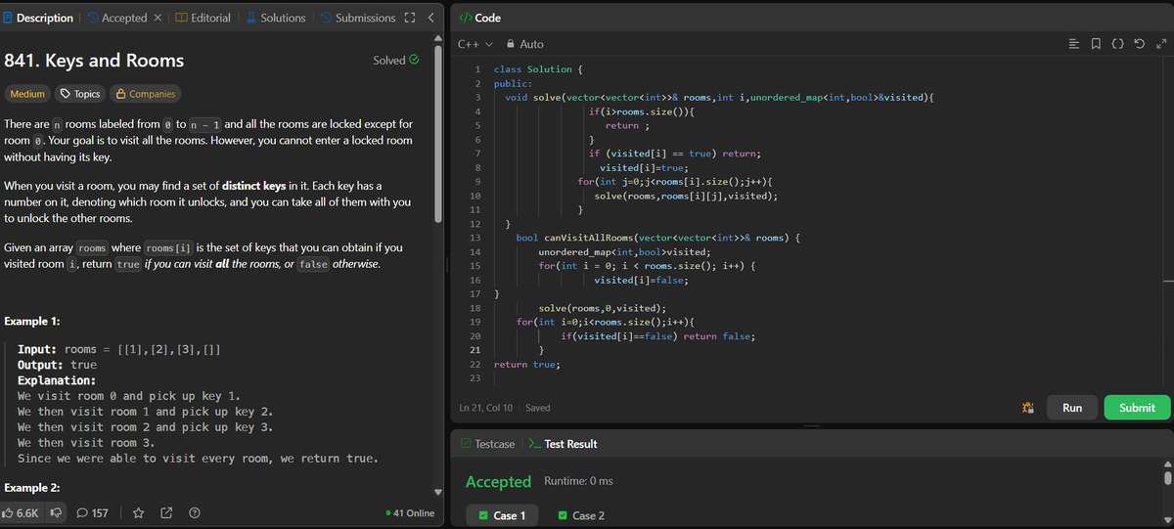The height and width of the screenshot is (529, 1174).
Task: Click the Submissions clock icon
Action: (x=326, y=18)
